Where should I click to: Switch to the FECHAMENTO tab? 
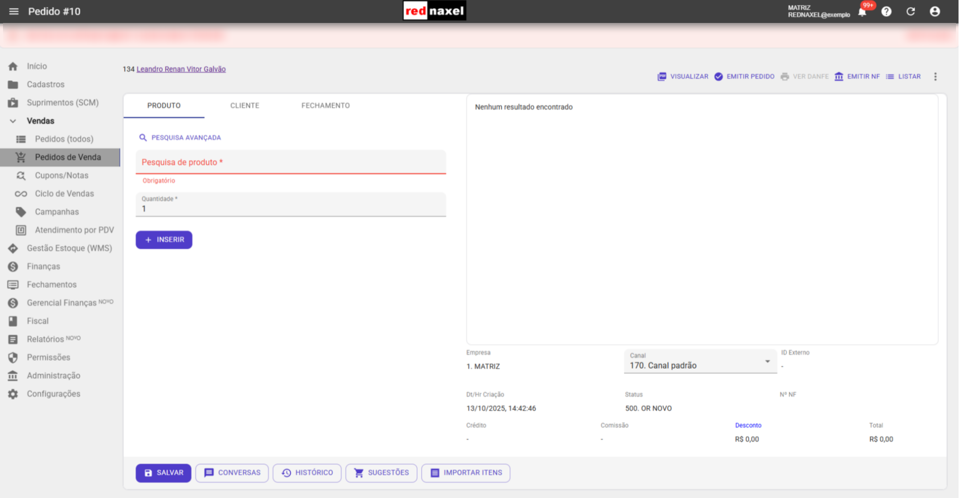(326, 106)
